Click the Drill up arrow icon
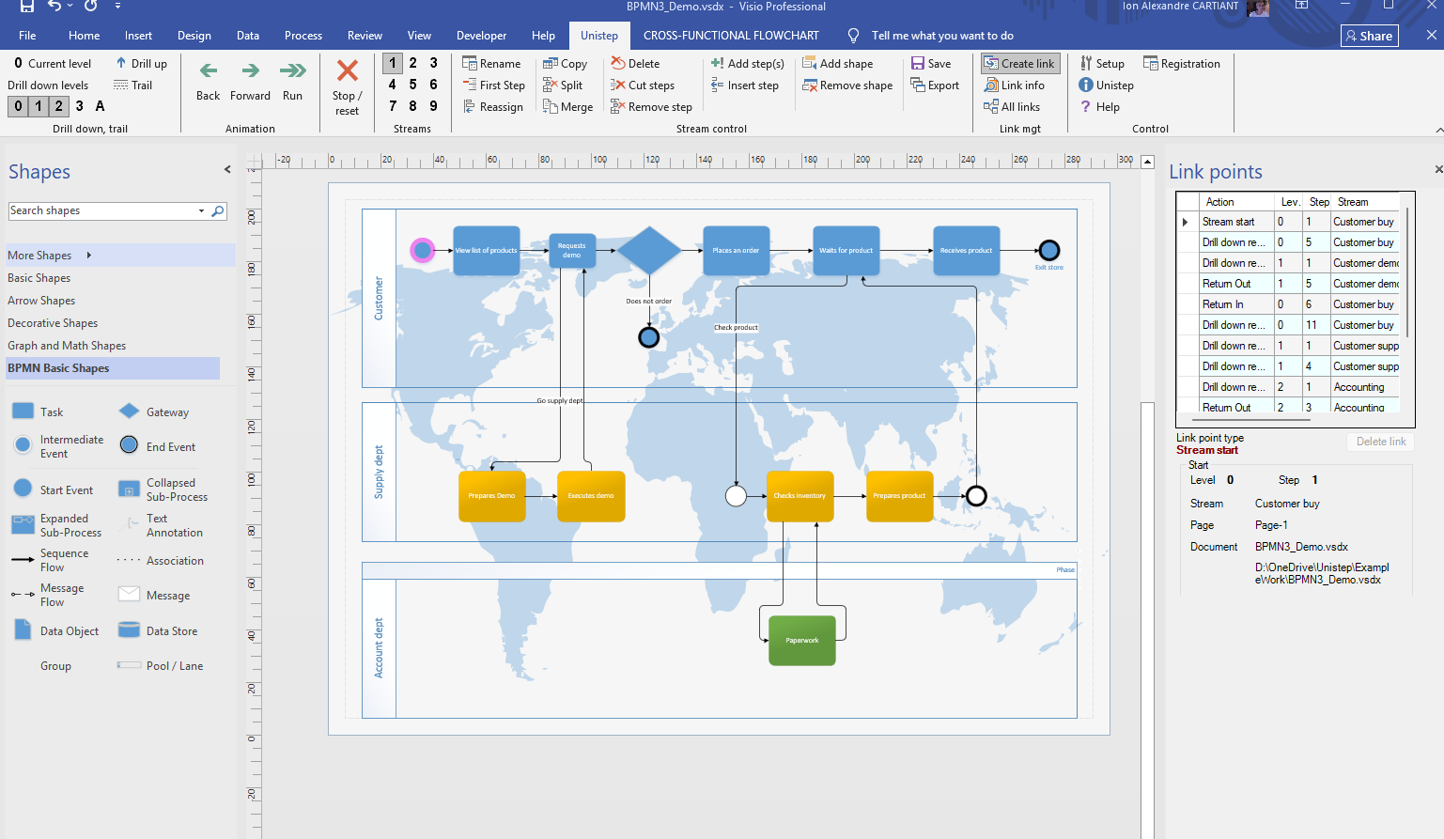1444x839 pixels. pyautogui.click(x=121, y=63)
